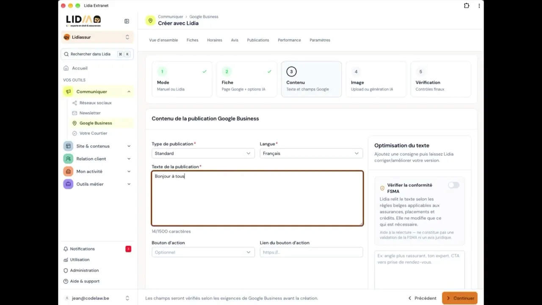Open the Bouton d'action dropdown
Screen dimensions: 542x305
[x=203, y=252]
